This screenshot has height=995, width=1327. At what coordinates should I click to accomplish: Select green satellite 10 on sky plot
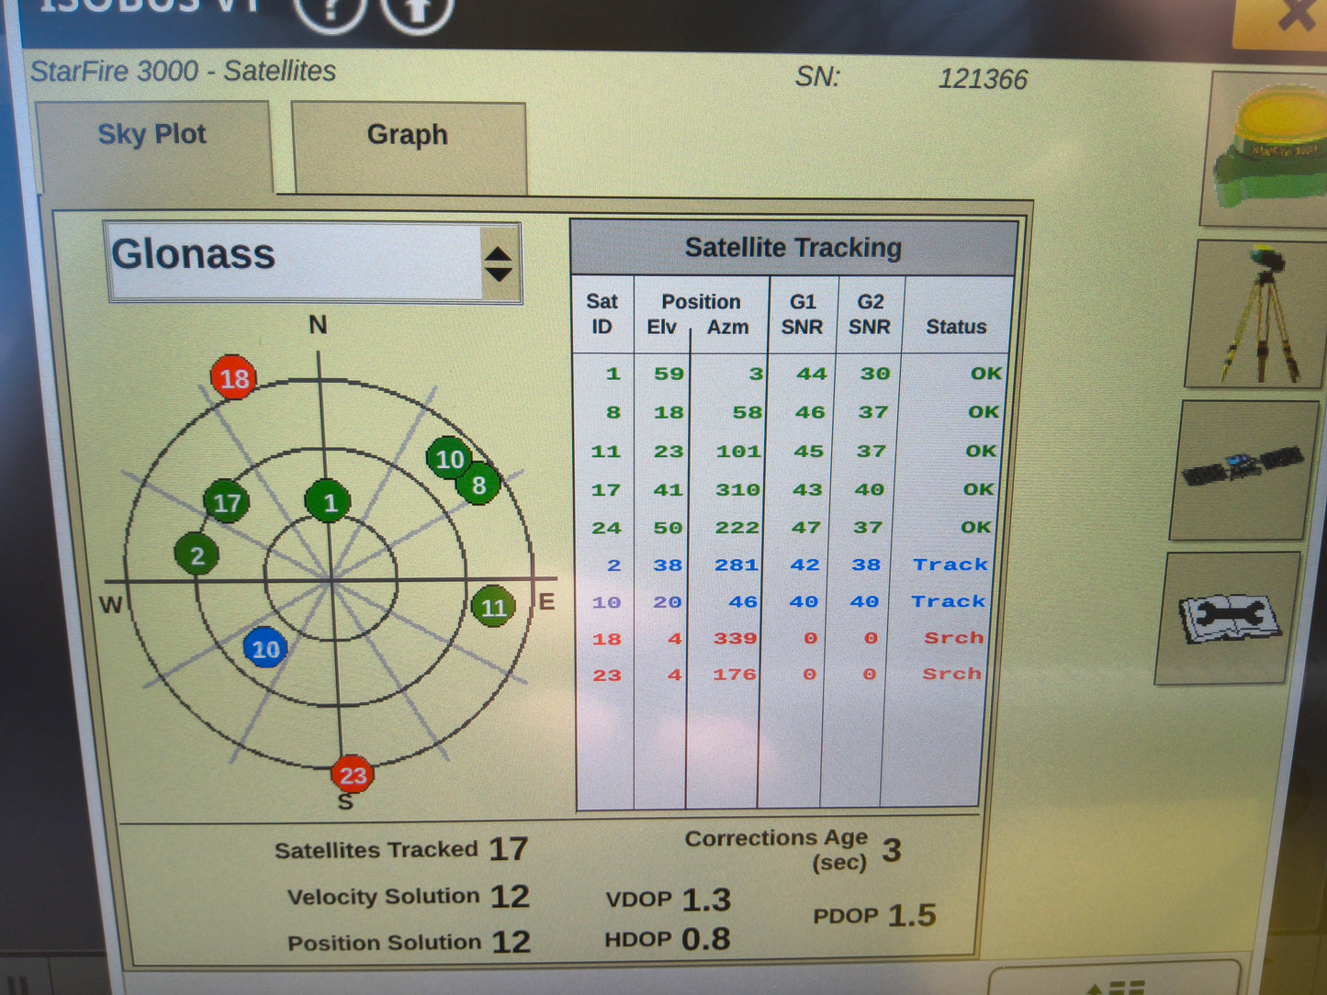(449, 458)
